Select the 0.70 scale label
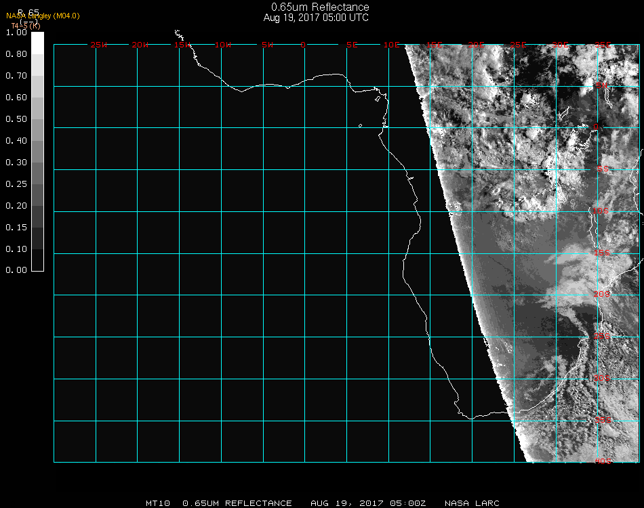Image resolution: width=644 pixels, height=508 pixels. point(16,76)
